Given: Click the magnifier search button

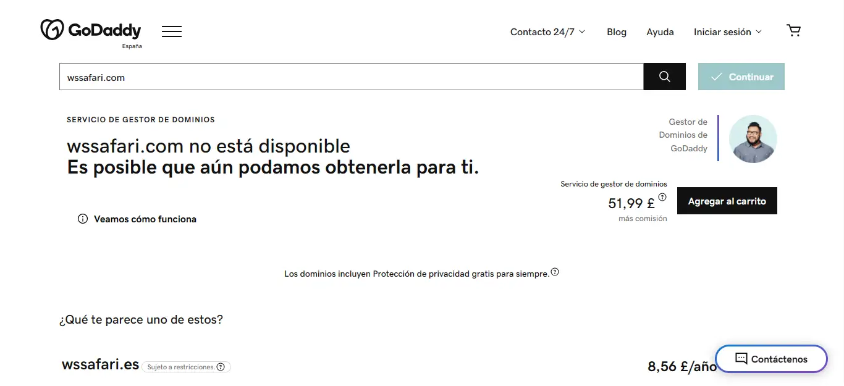Looking at the screenshot, I should (665, 77).
